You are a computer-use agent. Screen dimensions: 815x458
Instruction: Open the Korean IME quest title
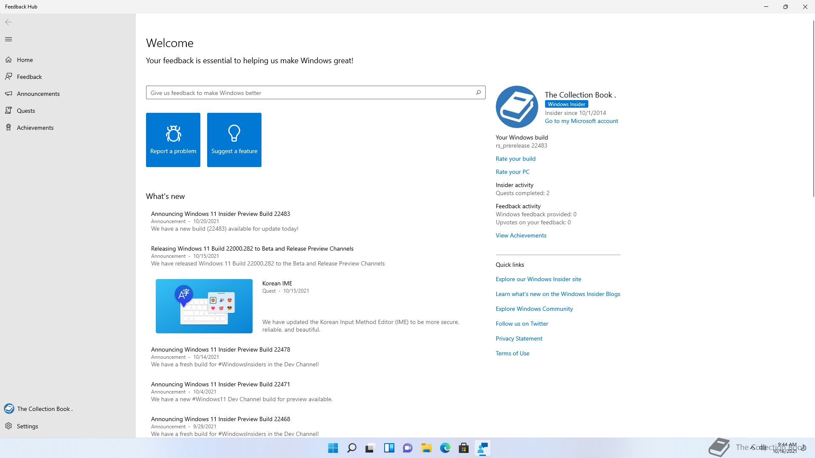coord(277,283)
